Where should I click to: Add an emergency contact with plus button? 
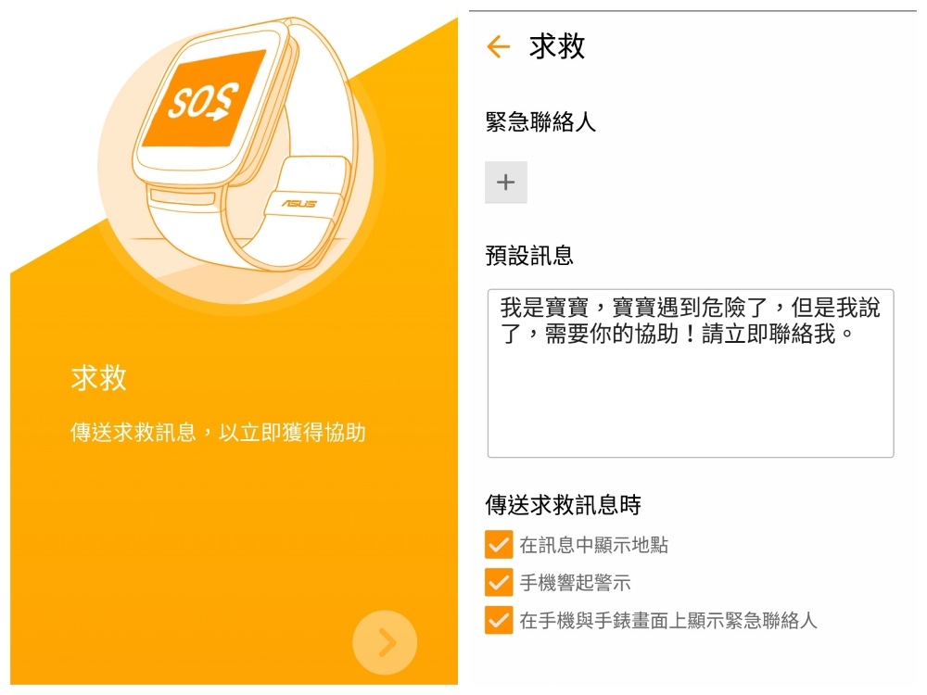point(505,182)
